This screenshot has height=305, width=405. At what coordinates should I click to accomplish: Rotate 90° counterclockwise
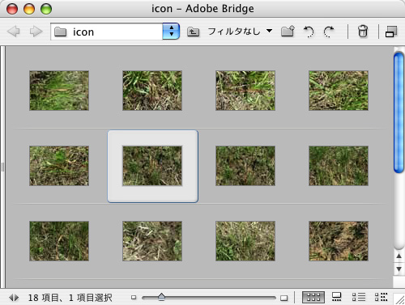pyautogui.click(x=309, y=32)
